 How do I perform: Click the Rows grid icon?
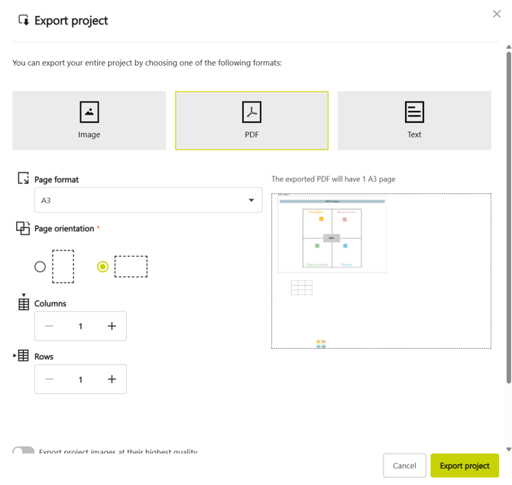23,356
